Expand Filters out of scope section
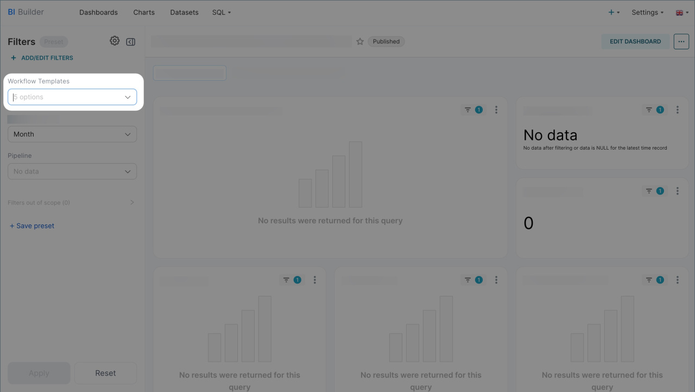The image size is (695, 392). click(72, 203)
